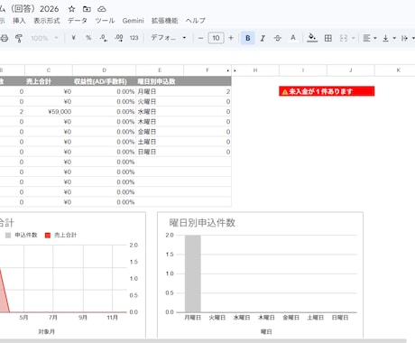This screenshot has height=343, width=415.
Task: Select the 収益性(AD/手数料) header cell
Action: pos(104,81)
